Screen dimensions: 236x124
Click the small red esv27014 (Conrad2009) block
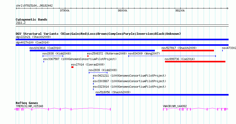click(x=72, y=67)
